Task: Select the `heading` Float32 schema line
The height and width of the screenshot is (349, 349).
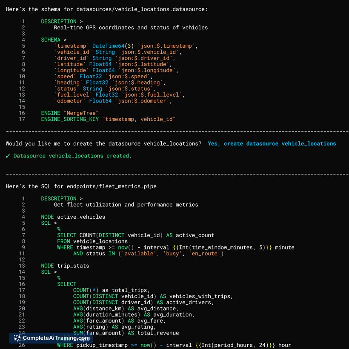Action: click(110, 83)
